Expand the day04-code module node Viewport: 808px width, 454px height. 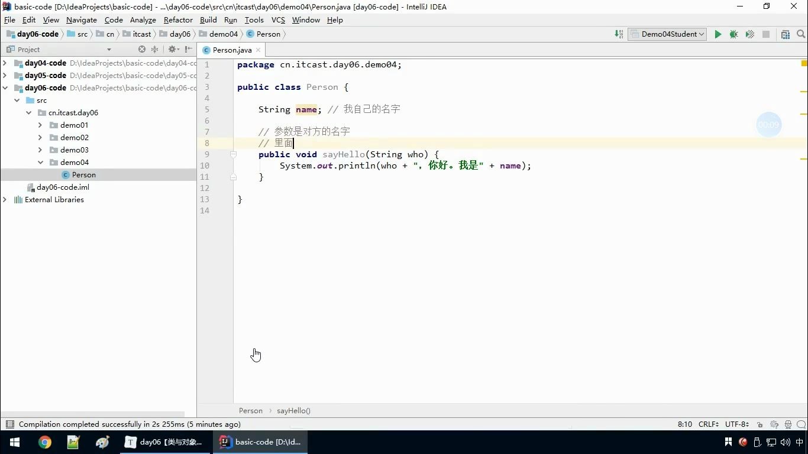[5, 63]
